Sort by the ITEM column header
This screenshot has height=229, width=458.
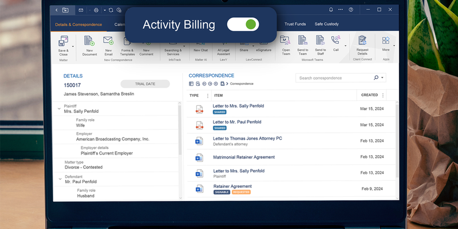[219, 95]
